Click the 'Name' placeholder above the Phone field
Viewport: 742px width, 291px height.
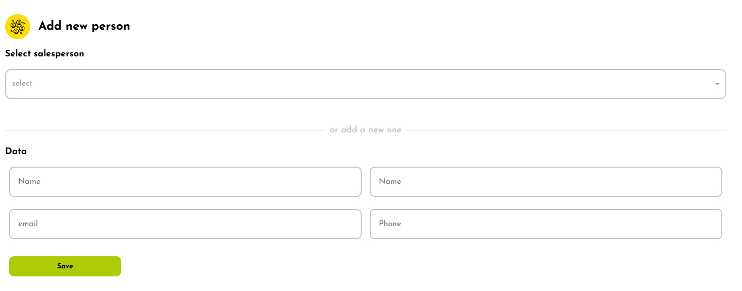click(390, 181)
